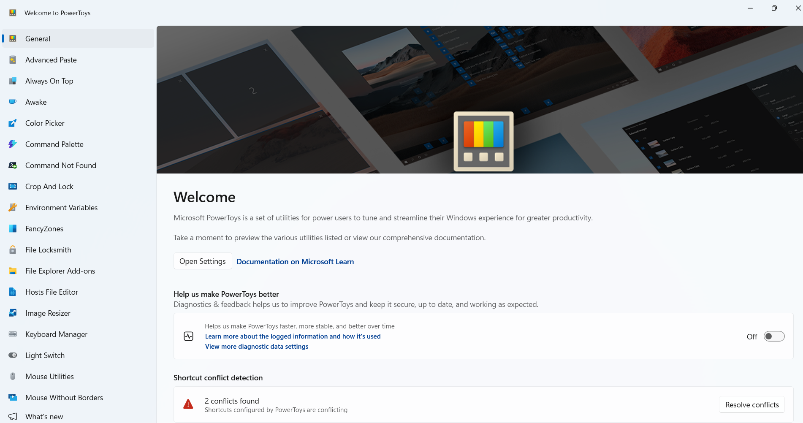Click the Resolve conflicts button
803x423 pixels.
click(x=752, y=404)
